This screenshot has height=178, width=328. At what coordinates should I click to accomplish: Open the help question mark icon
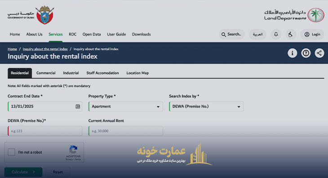306,53
